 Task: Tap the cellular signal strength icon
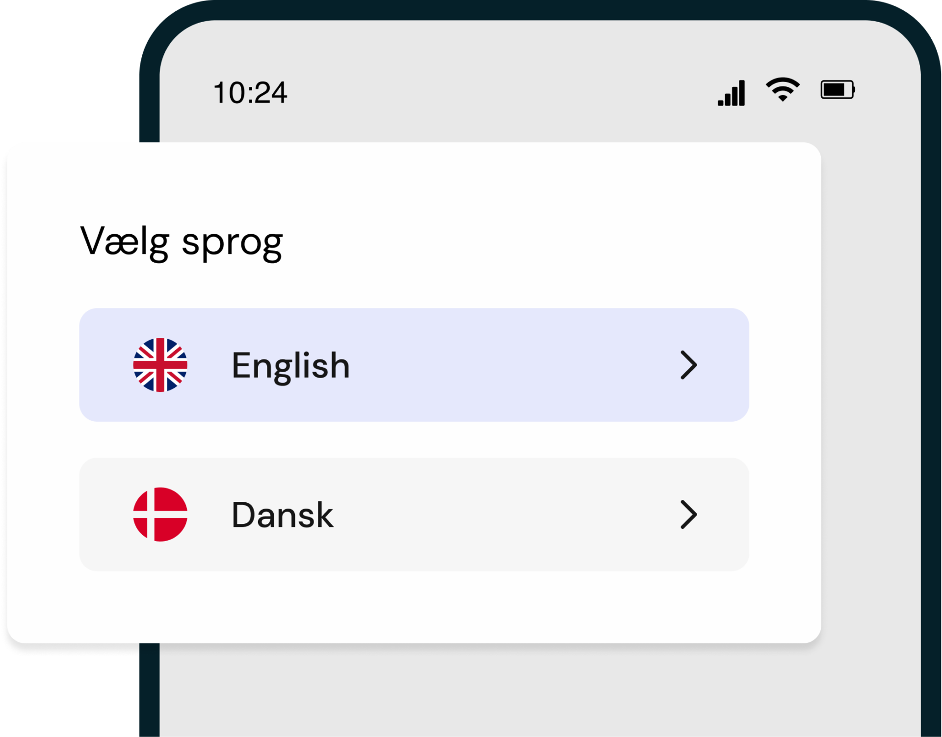(x=732, y=93)
